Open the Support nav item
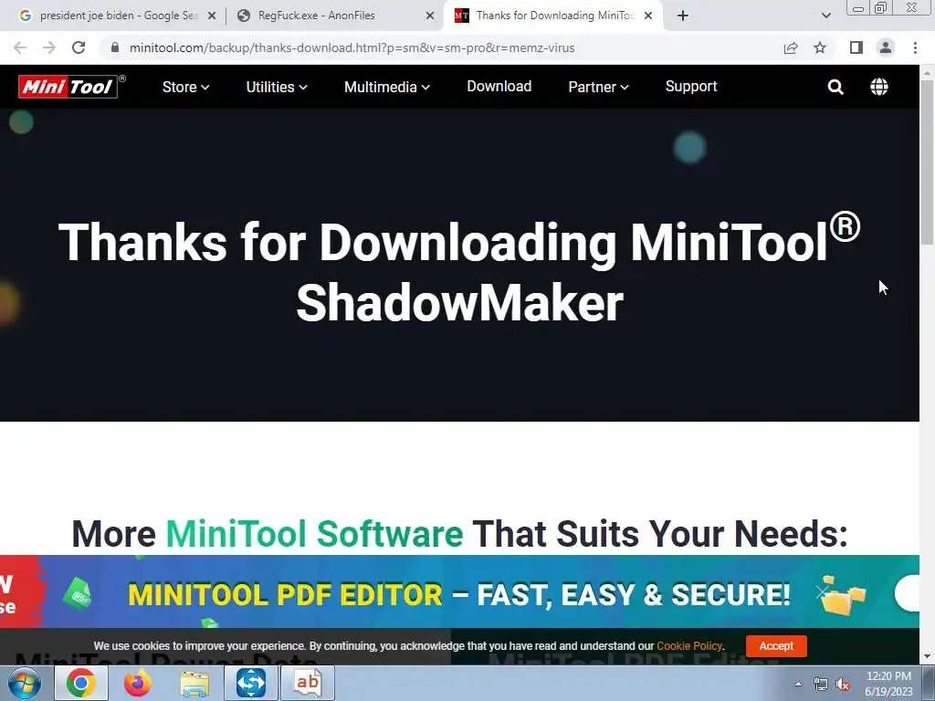Viewport: 935px width, 701px height. 691,87
